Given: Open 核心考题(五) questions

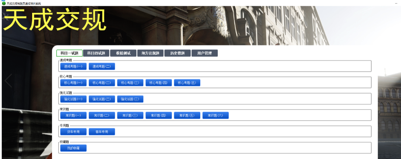Looking at the screenshot, I should point(187,83).
